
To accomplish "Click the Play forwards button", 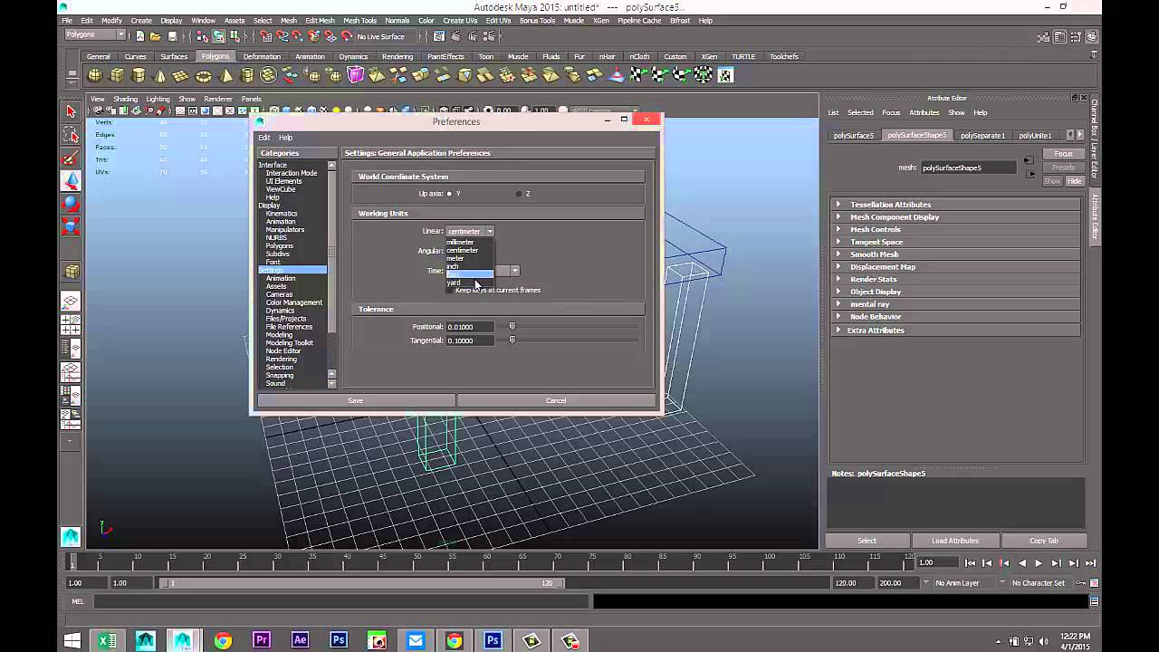I will (x=1039, y=563).
